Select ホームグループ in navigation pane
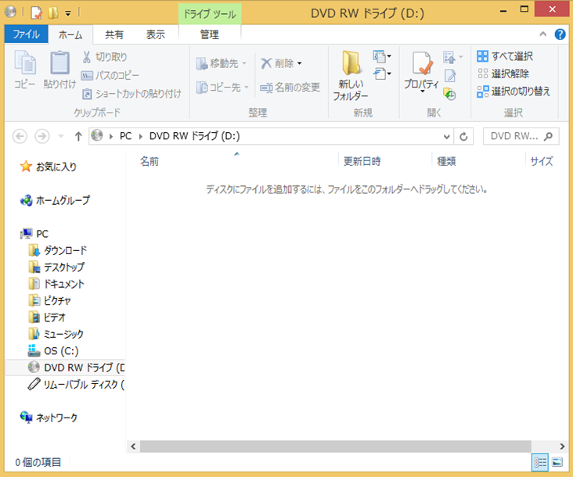The height and width of the screenshot is (477, 573). click(55, 200)
